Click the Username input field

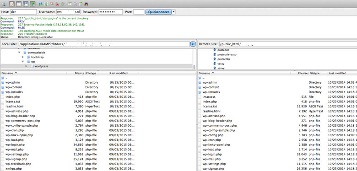click(68, 12)
